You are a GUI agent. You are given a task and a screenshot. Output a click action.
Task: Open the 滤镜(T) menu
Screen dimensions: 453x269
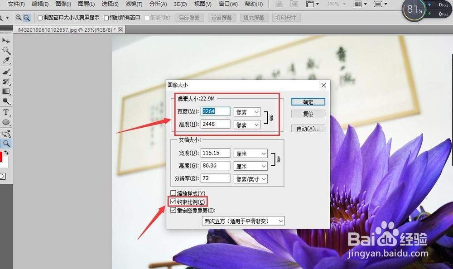(x=134, y=4)
